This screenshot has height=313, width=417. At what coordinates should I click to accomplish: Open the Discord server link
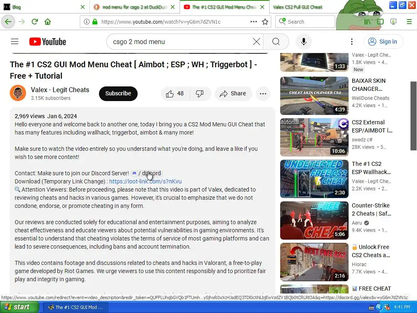(147, 173)
